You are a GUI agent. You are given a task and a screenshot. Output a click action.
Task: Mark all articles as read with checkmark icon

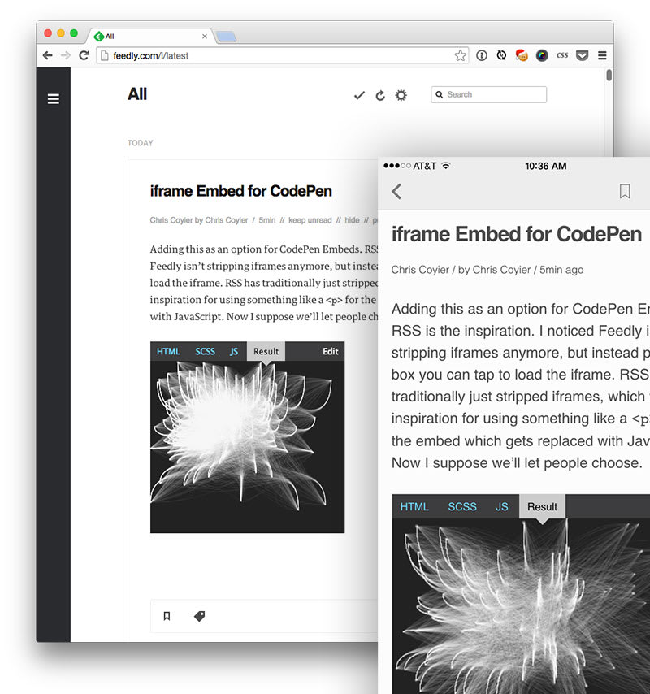tap(359, 95)
